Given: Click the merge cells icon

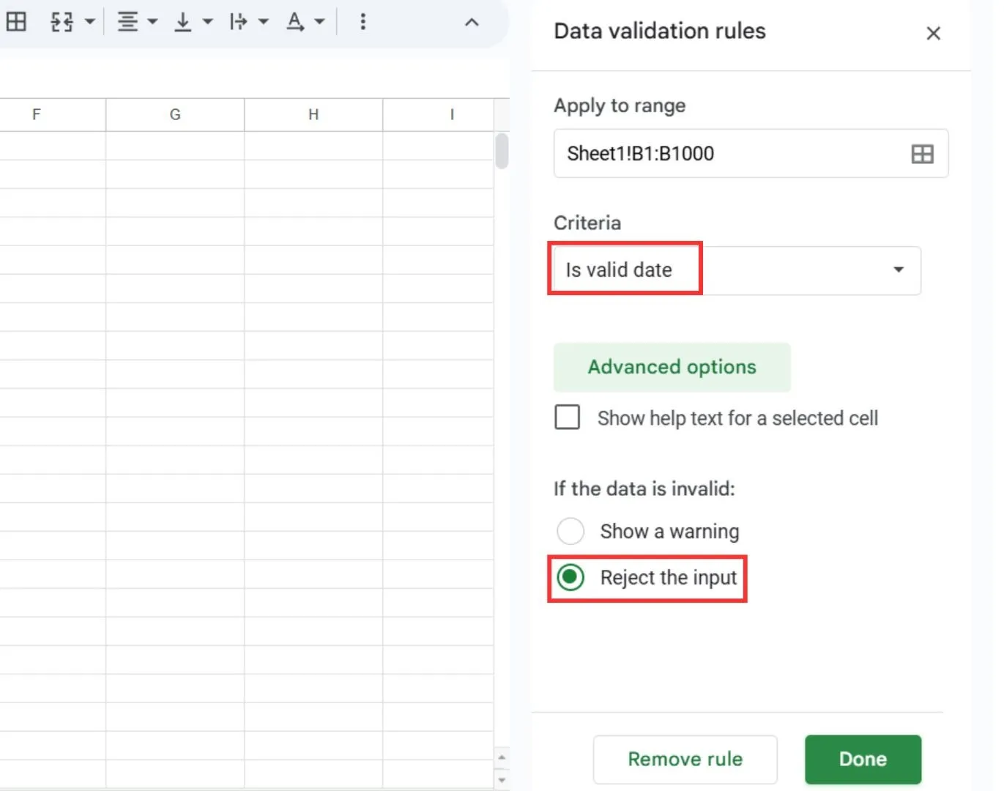Looking at the screenshot, I should pos(62,22).
